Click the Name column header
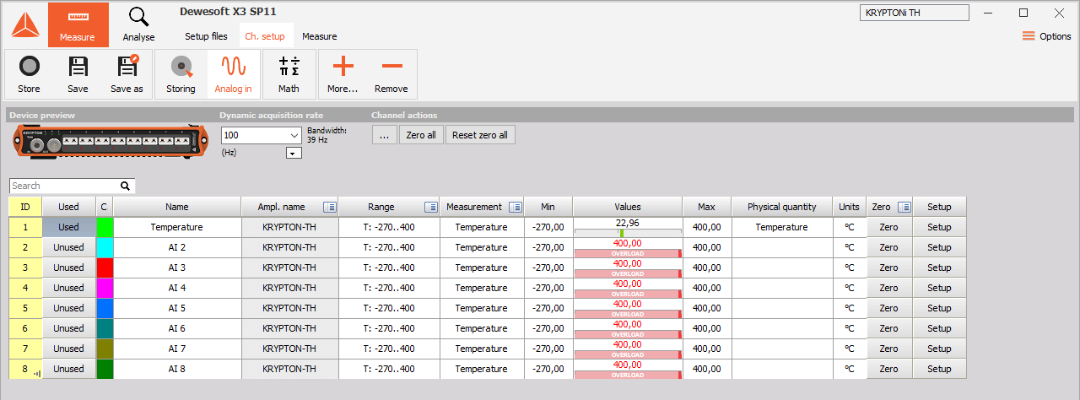1080x400 pixels. [177, 207]
